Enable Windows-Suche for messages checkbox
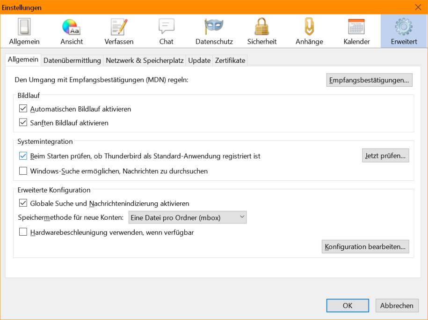This screenshot has height=320, width=428. pos(23,171)
